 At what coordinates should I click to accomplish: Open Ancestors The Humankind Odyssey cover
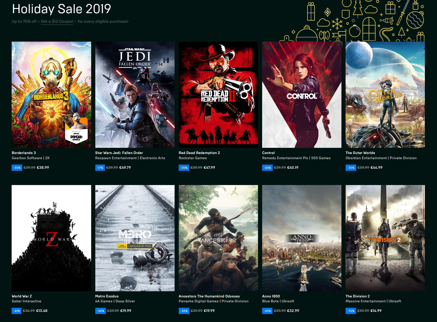pos(218,238)
